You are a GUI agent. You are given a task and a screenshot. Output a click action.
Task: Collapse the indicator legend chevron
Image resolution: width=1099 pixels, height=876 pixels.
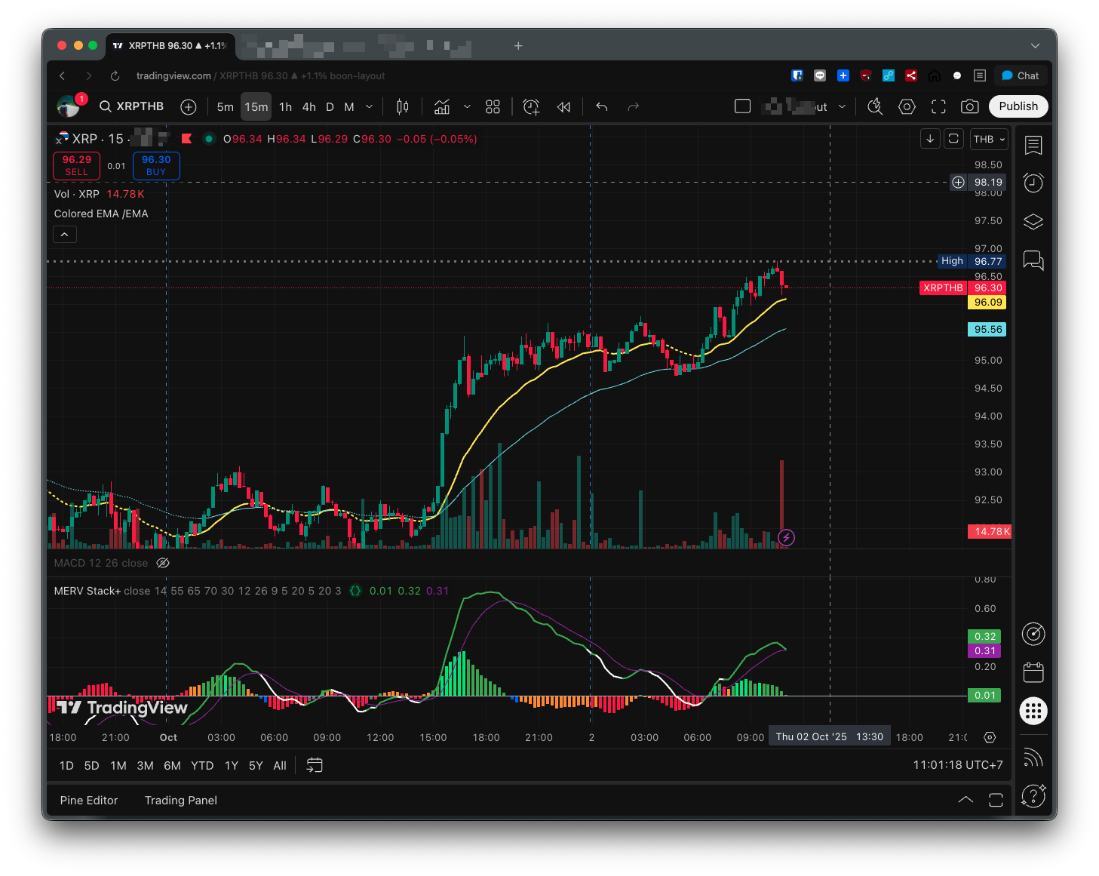click(x=65, y=235)
